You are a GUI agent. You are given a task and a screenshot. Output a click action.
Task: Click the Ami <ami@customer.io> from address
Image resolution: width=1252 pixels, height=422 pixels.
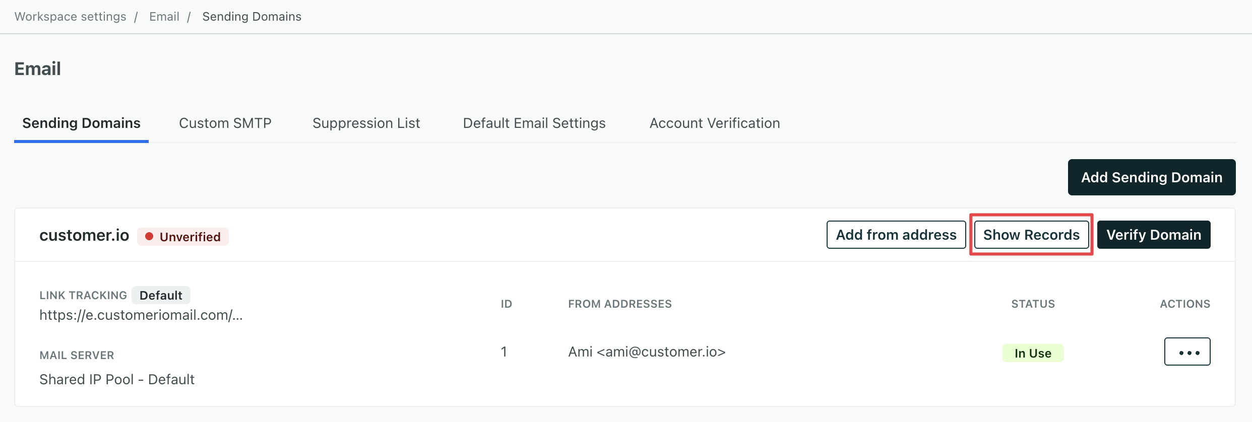(647, 351)
